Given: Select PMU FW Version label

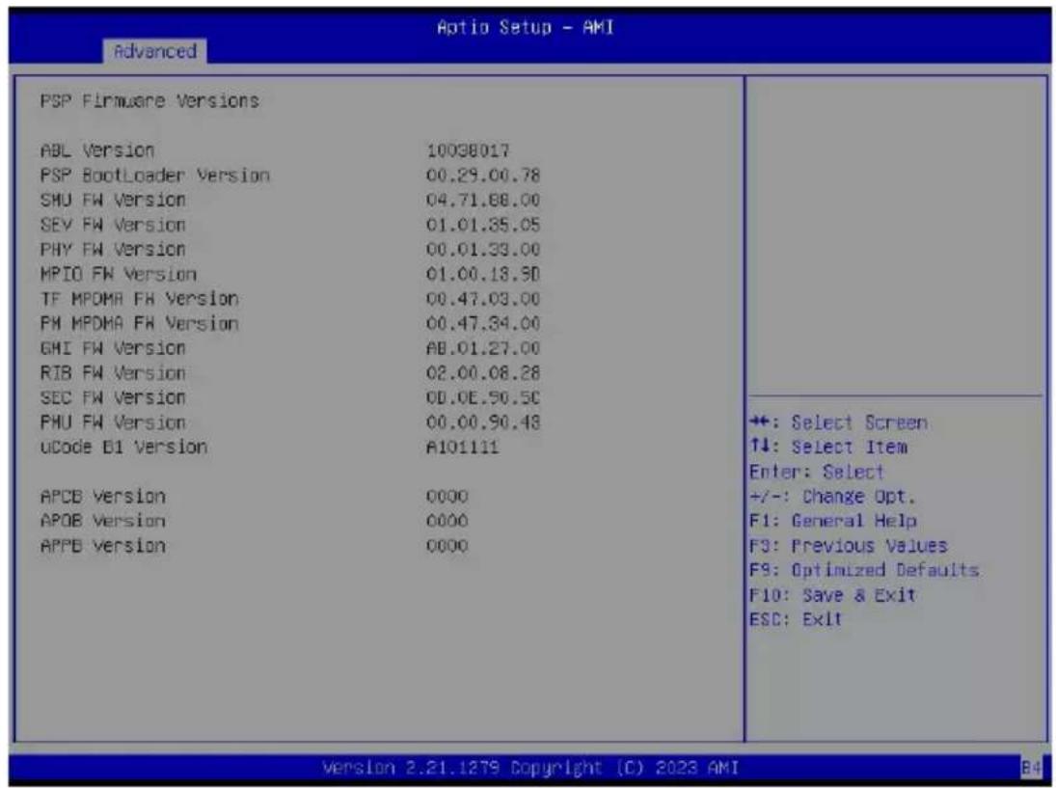Looking at the screenshot, I should 113,422.
